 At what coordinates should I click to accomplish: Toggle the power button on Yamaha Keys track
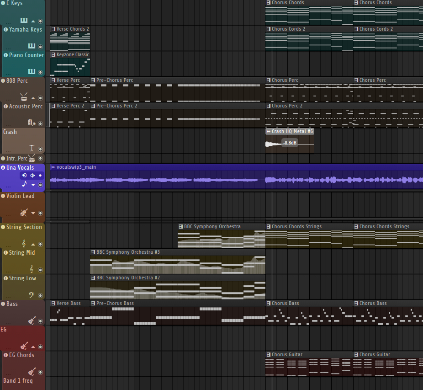click(x=6, y=30)
